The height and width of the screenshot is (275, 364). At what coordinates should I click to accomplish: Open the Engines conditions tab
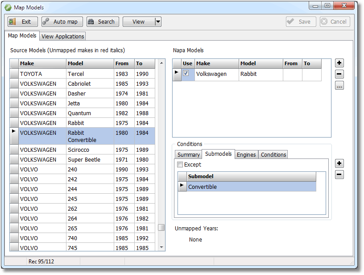[246, 154]
